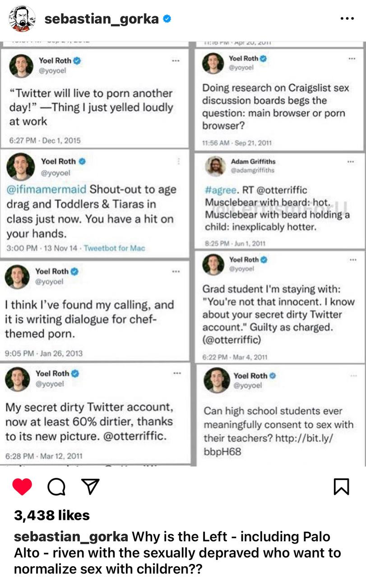This screenshot has width=366, height=577.
Task: View the 3,438 likes list
Action: coord(52,515)
